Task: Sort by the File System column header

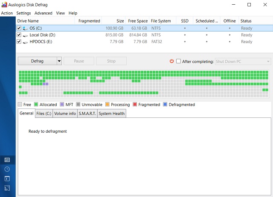Action: click(163, 21)
